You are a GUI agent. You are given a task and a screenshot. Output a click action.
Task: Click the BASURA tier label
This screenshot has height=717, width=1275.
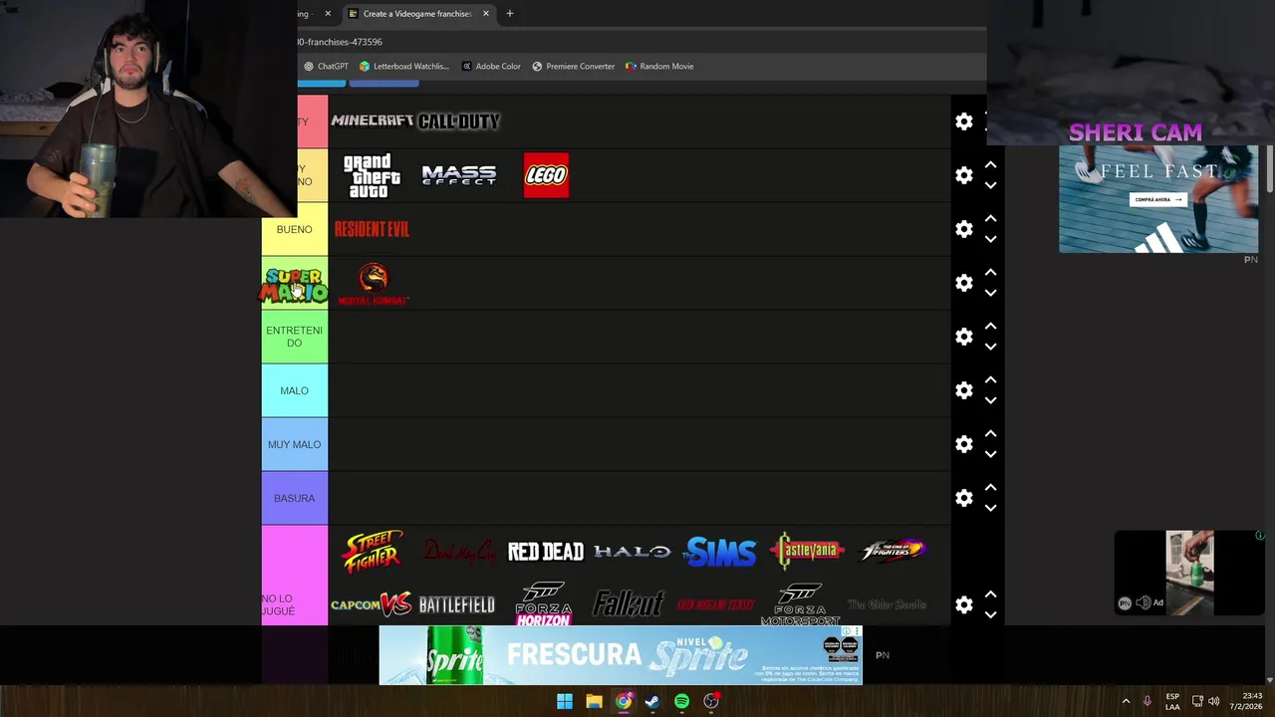click(x=294, y=498)
